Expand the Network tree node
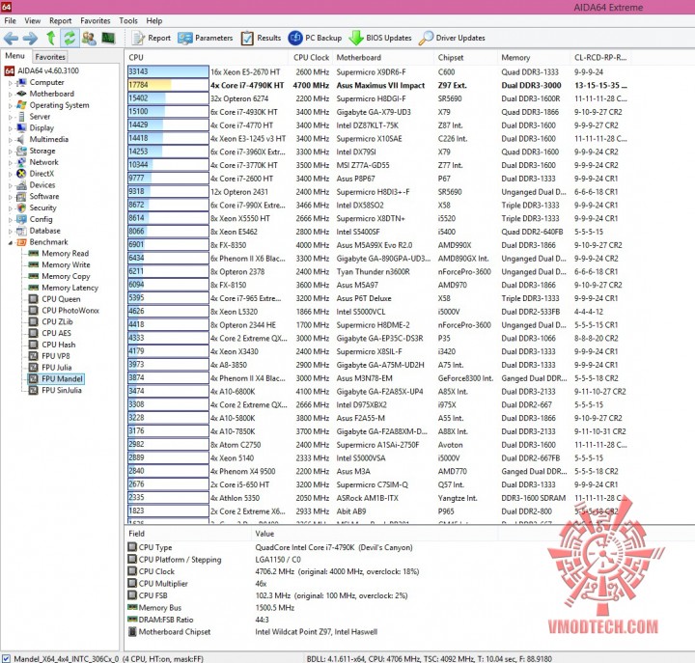 point(11,163)
